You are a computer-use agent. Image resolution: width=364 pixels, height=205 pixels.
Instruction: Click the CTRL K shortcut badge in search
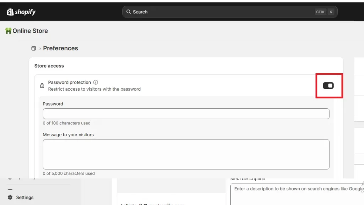[x=325, y=12]
